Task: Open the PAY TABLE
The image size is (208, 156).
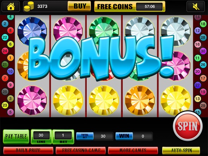Action: coord(16,136)
